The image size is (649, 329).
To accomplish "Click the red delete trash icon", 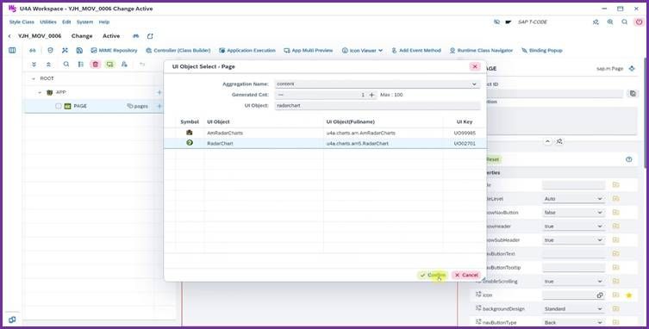I will [96, 65].
